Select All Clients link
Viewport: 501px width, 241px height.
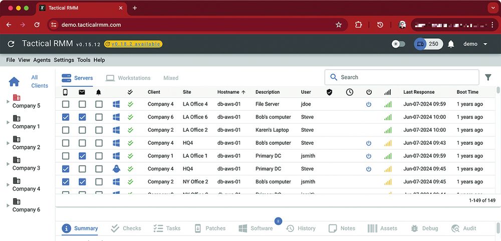39,82
